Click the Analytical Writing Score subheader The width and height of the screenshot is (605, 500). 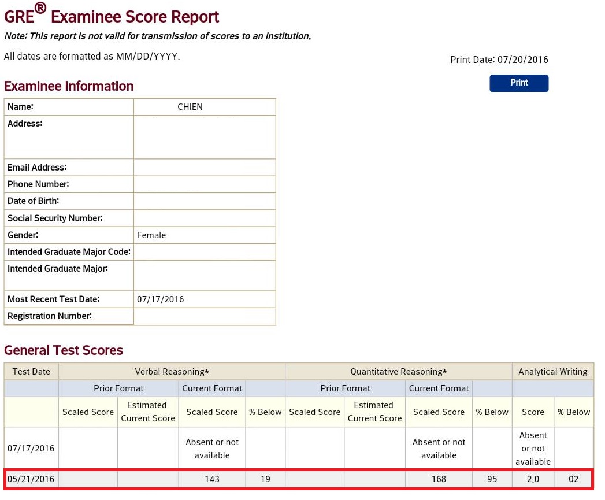pyautogui.click(x=533, y=412)
